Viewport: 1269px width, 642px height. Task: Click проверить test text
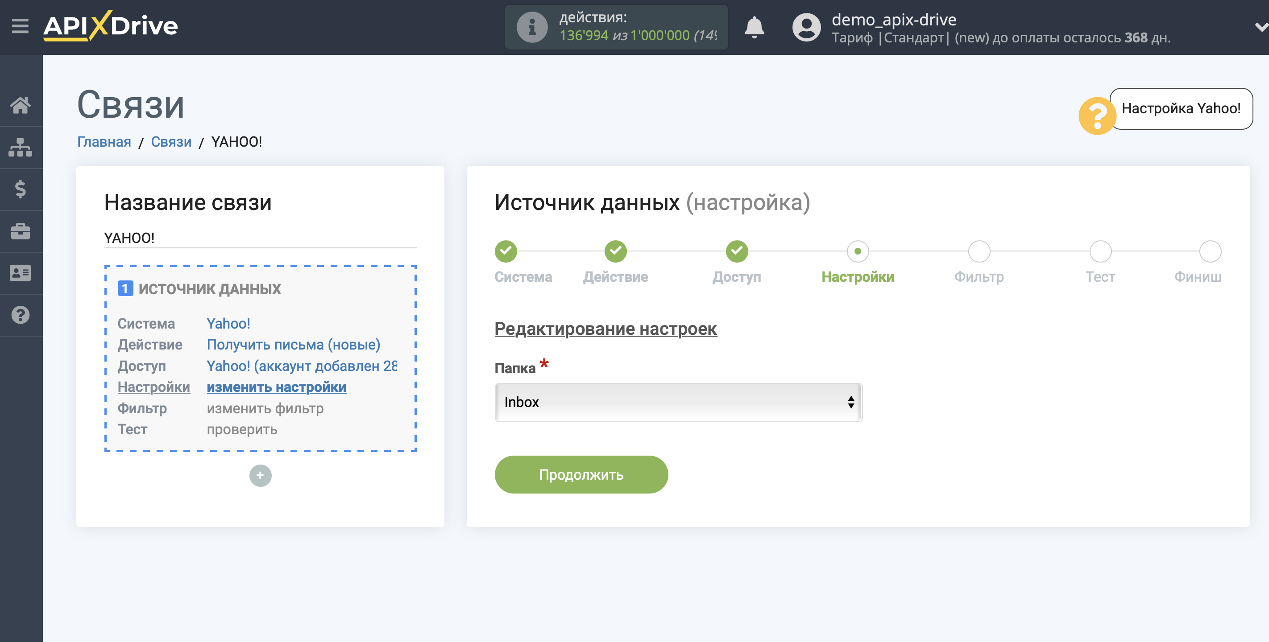242,429
